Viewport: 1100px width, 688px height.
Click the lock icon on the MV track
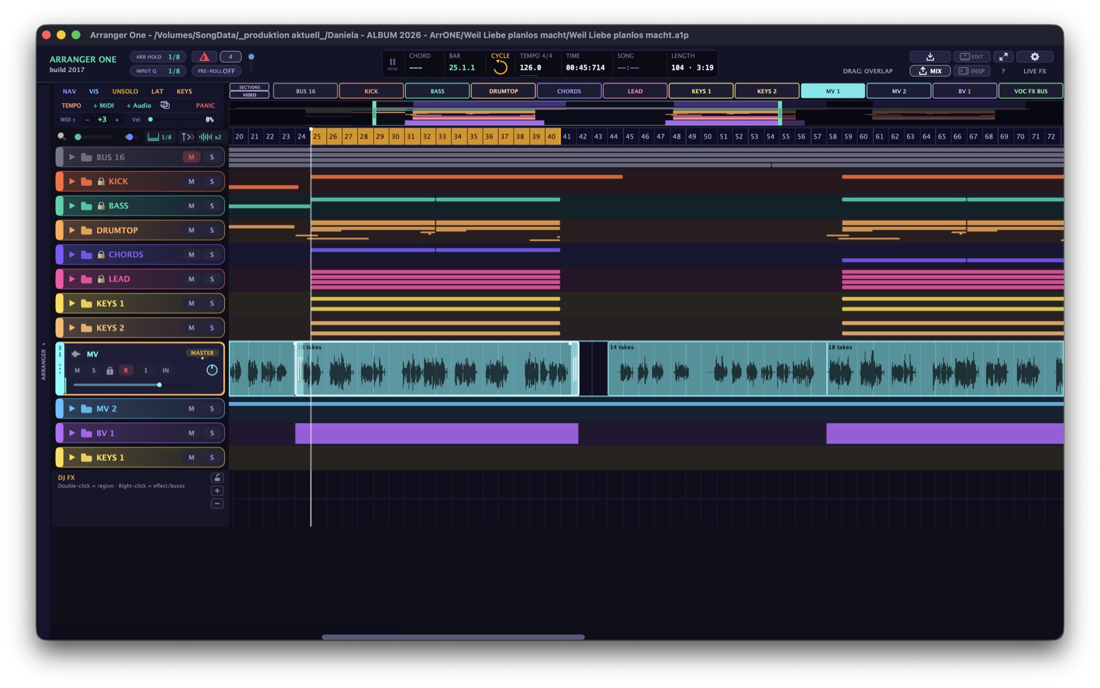[x=109, y=370]
